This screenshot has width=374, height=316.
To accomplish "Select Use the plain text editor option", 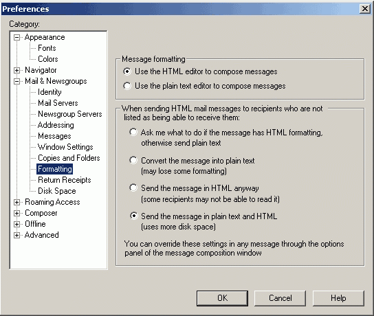I will tap(127, 86).
